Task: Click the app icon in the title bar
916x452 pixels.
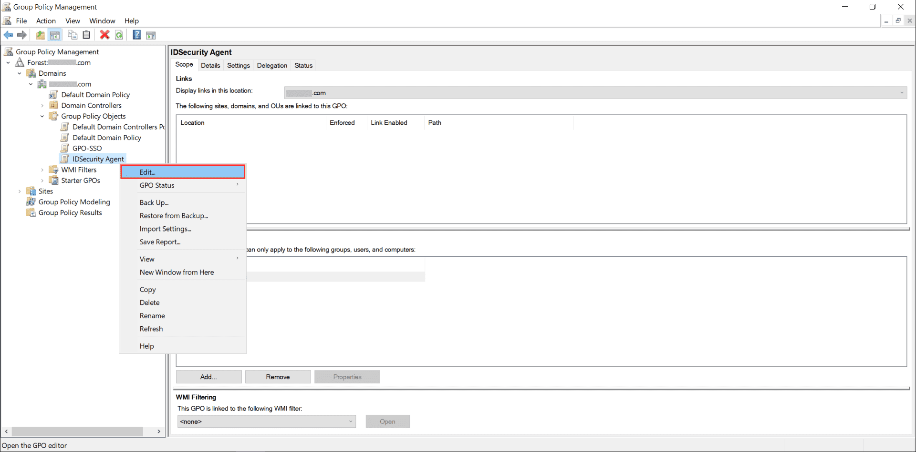Action: click(6, 7)
